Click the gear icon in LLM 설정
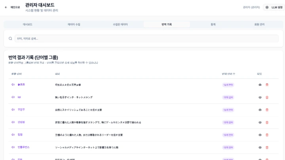This screenshot has height=160, width=285. [x=267, y=8]
